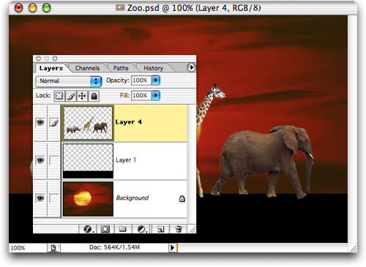Hide Layer 1 using its eye icon
This screenshot has width=366, height=267.
point(40,160)
